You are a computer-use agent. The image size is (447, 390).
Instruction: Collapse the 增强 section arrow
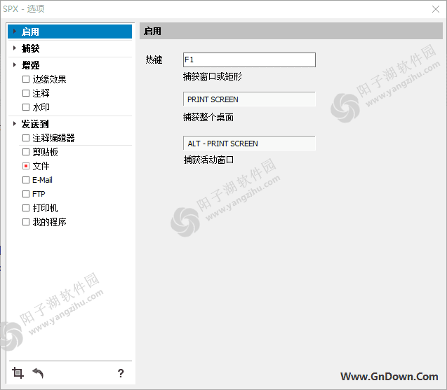[15, 64]
